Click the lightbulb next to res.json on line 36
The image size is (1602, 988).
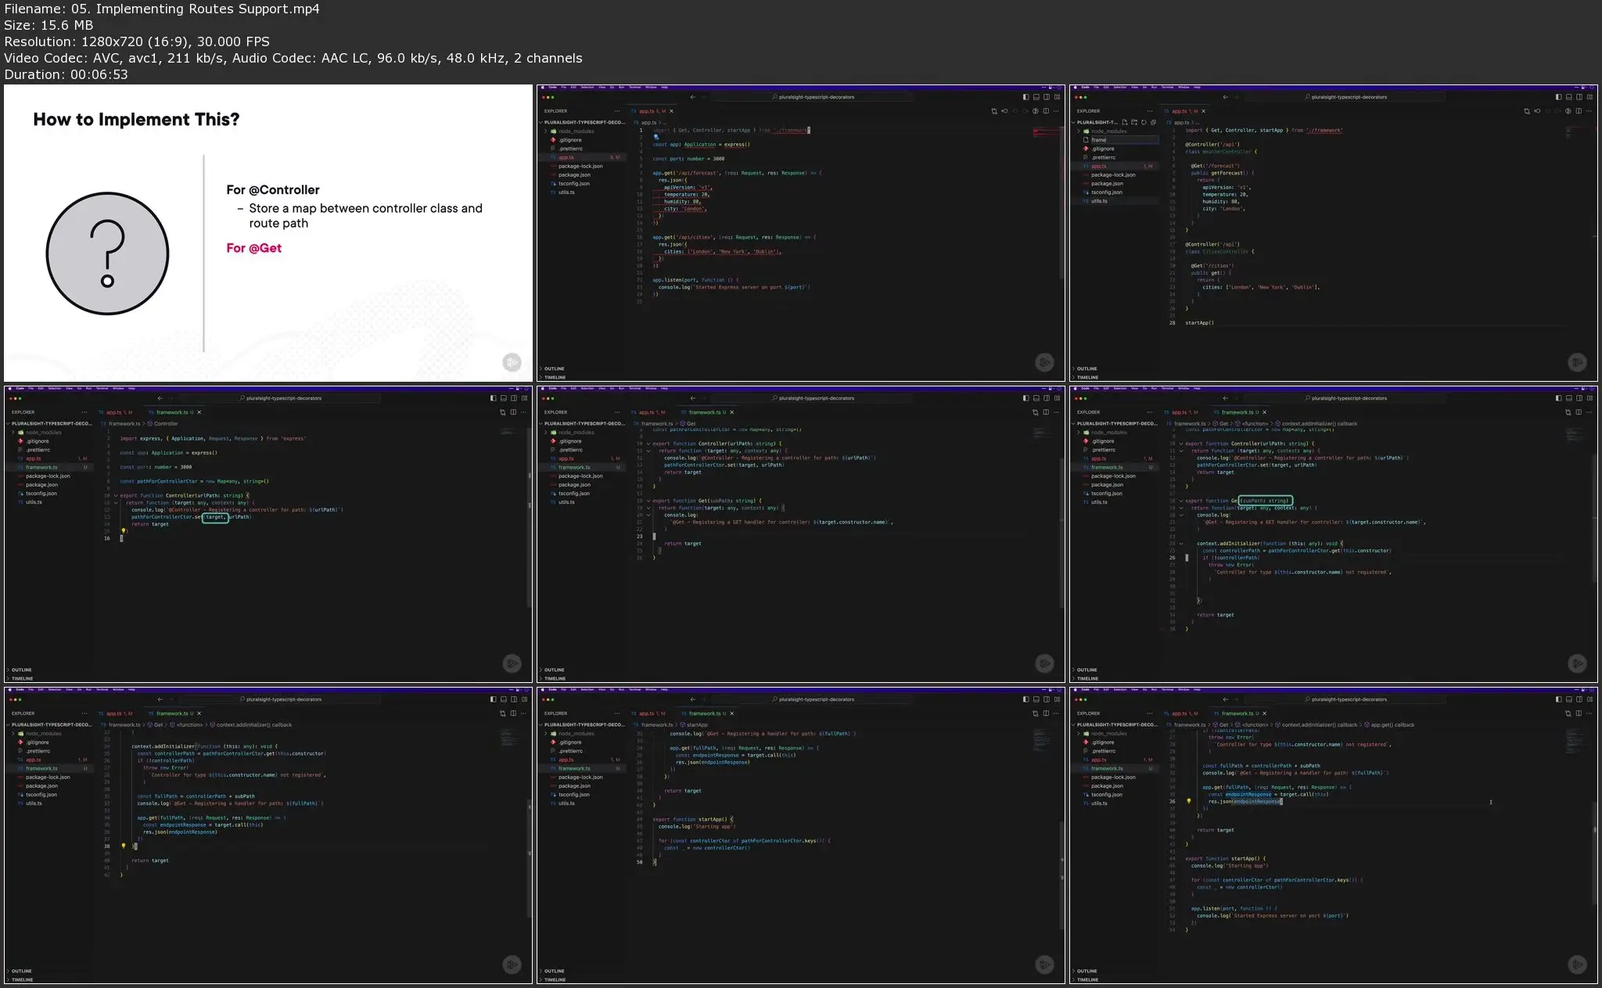click(1189, 801)
